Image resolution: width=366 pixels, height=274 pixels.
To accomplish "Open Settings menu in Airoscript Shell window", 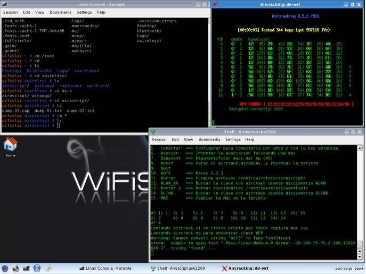I will (x=233, y=139).
